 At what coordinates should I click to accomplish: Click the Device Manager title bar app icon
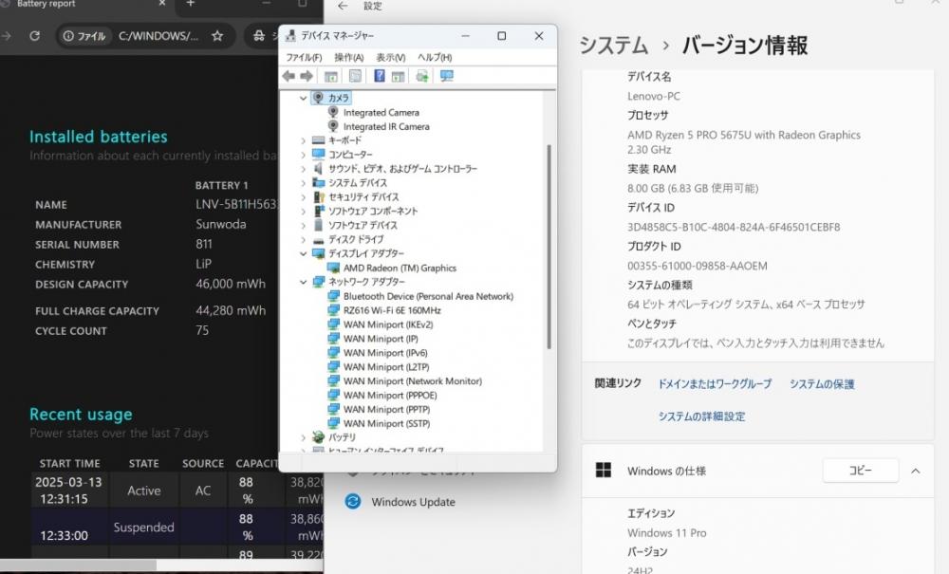click(290, 36)
